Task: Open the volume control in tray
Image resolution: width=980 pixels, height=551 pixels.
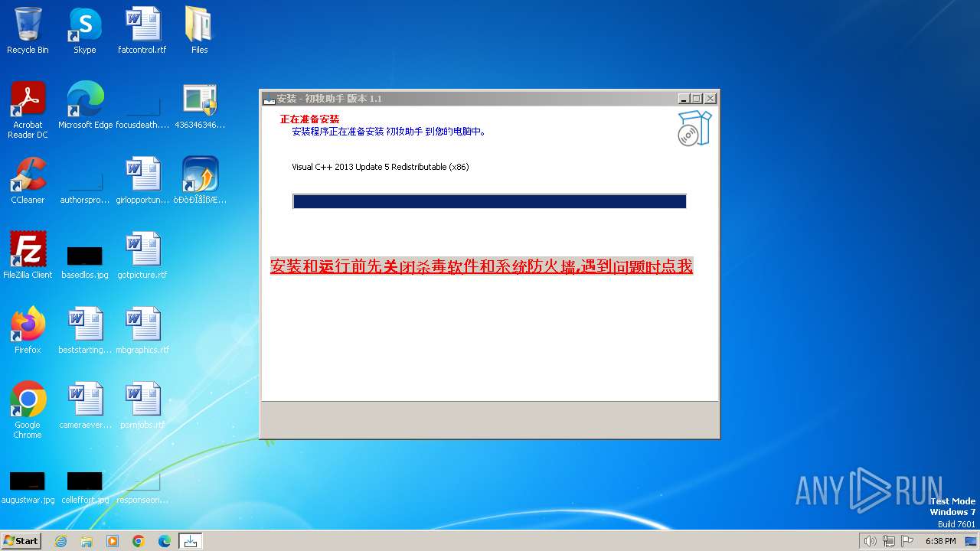Action: 870,541
